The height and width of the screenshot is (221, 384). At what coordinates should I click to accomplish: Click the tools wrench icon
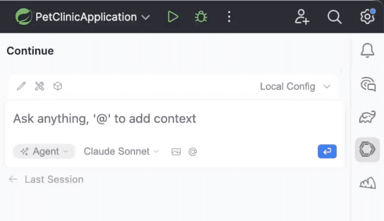coord(40,86)
